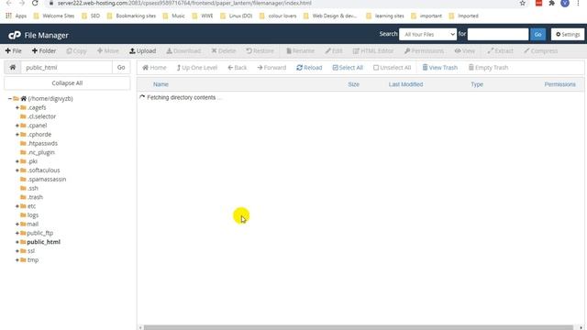Image resolution: width=587 pixels, height=330 pixels.
Task: Open View Trash
Action: [x=440, y=67]
